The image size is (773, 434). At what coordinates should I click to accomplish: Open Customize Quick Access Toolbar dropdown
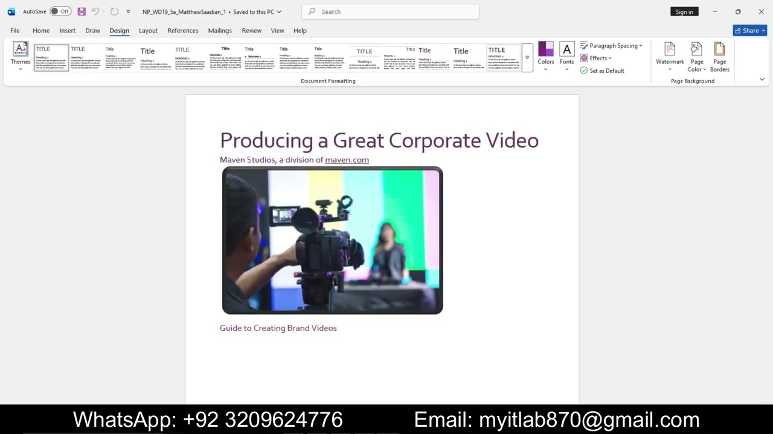[128, 11]
